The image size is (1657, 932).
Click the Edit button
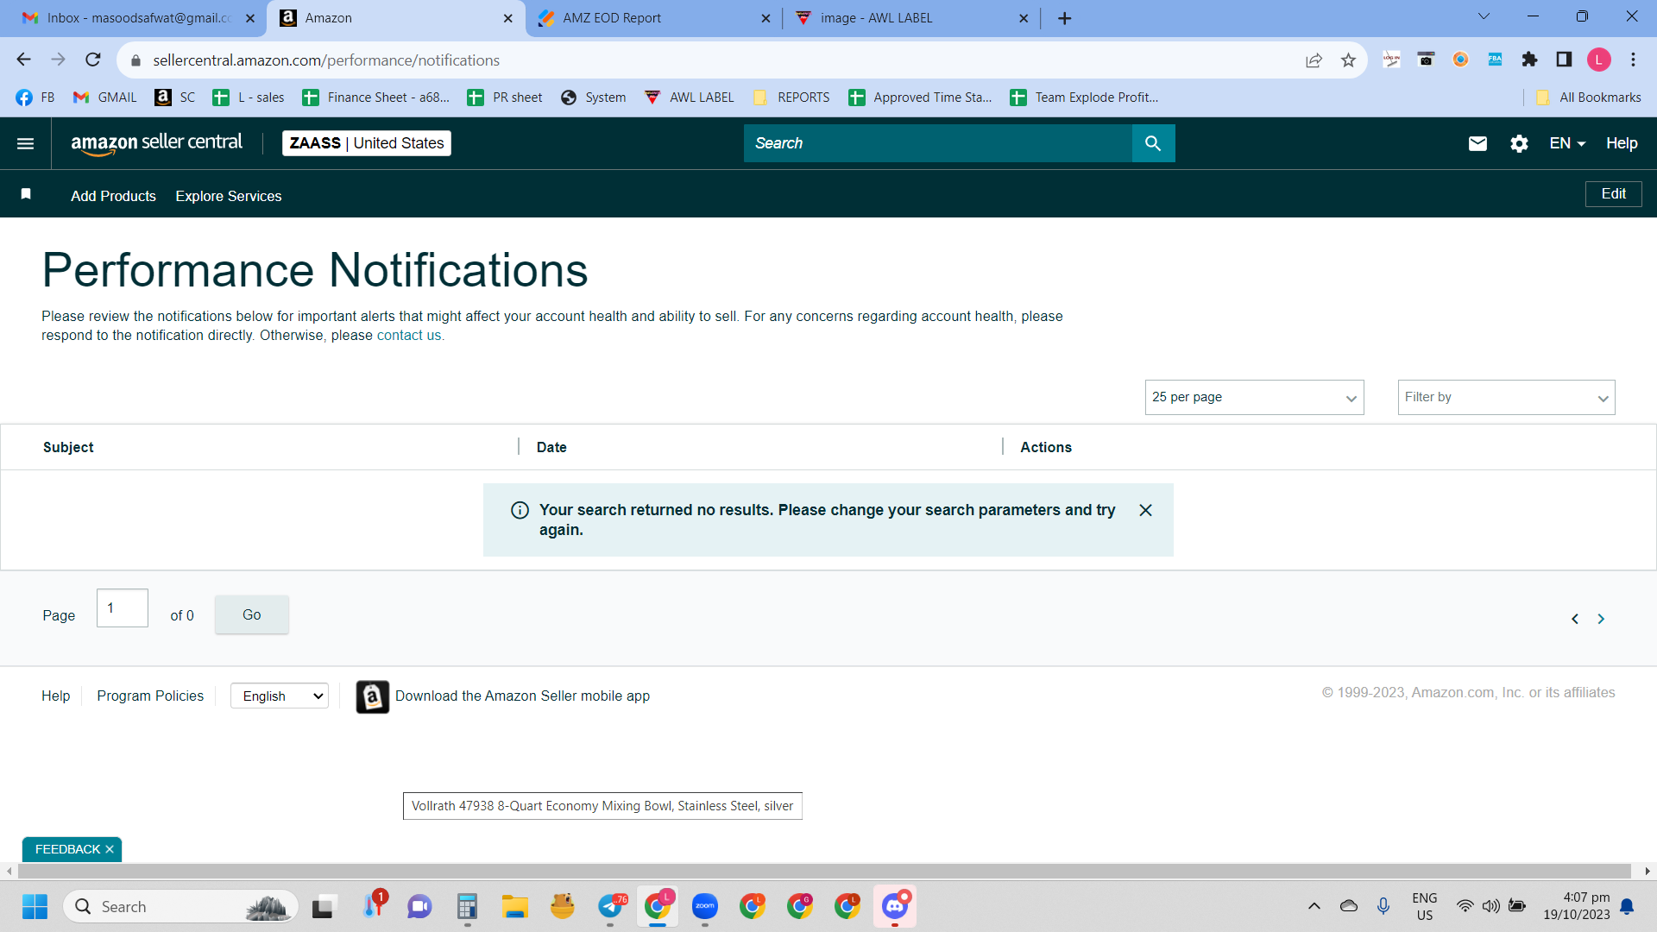(x=1614, y=194)
